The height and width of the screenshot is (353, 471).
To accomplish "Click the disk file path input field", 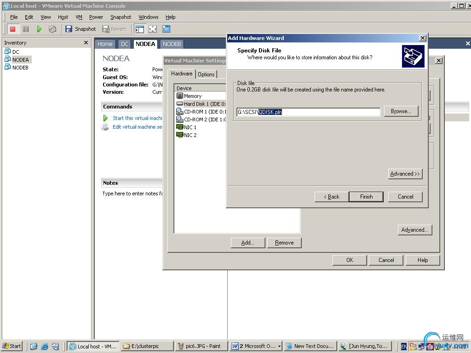I will tap(309, 112).
